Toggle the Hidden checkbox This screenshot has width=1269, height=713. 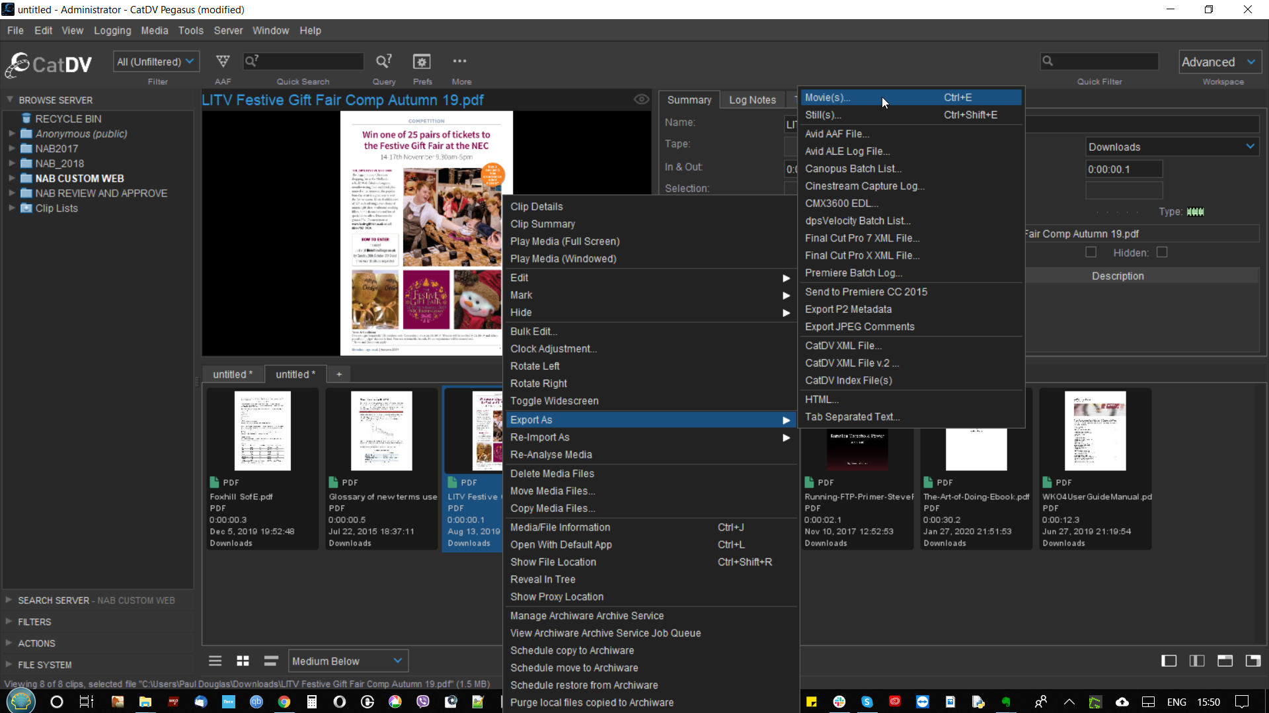point(1162,252)
